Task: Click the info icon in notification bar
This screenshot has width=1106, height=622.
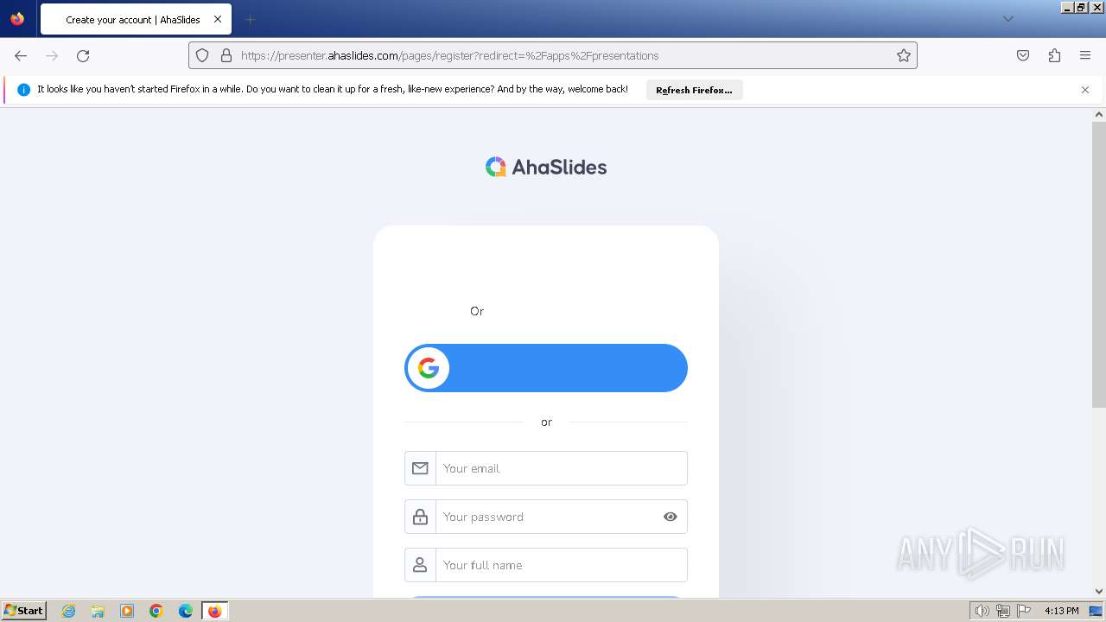Action: 23,90
